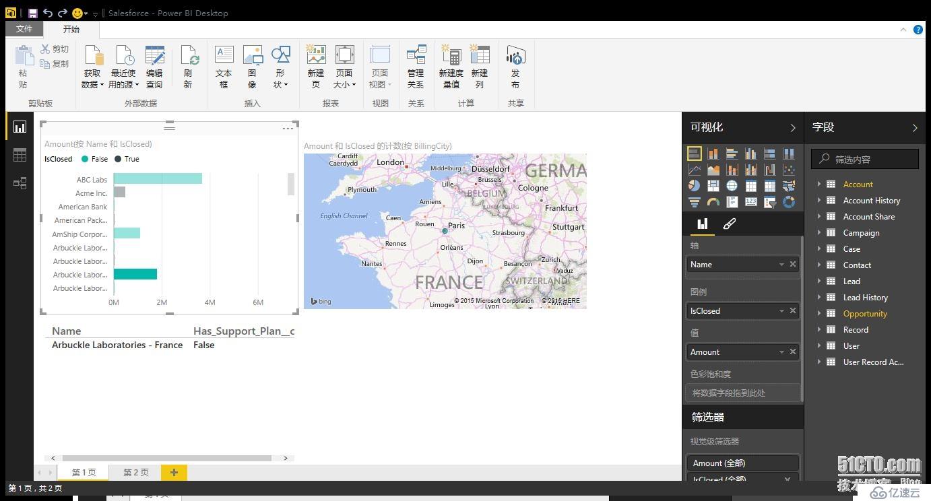The height and width of the screenshot is (501, 931).
Task: Click the Undo arrow in title bar
Action: (x=47, y=13)
